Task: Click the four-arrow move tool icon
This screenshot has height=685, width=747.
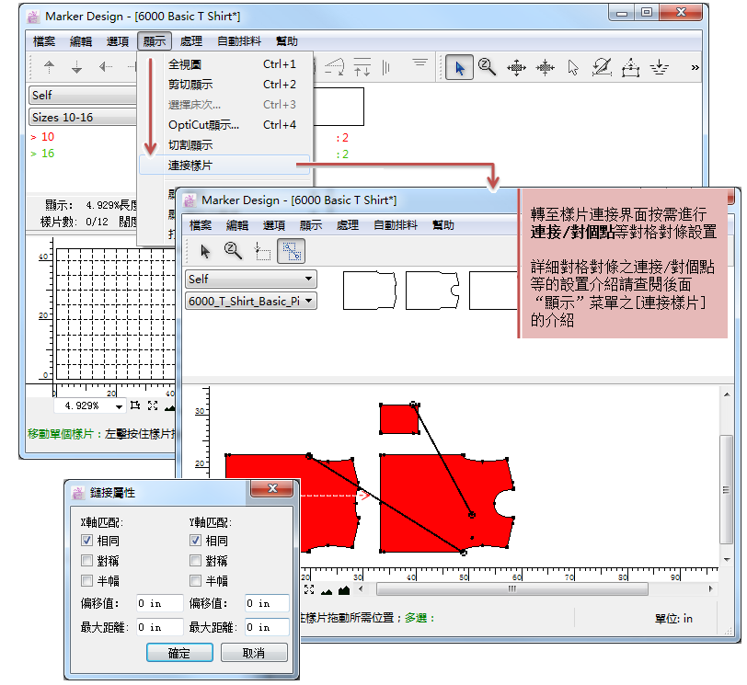Action: [516, 67]
